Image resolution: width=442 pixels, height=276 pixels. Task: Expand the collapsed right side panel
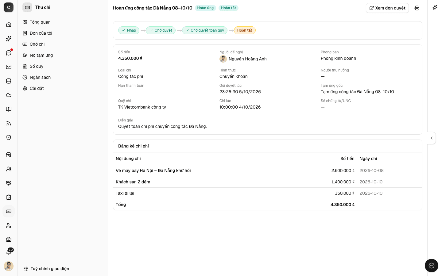point(432,138)
